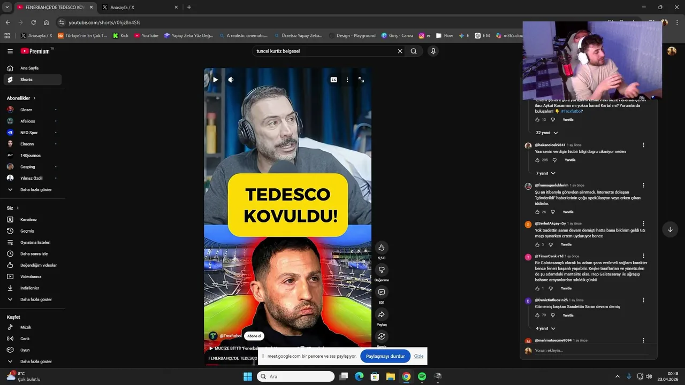Screen dimensions: 685x385
Task: Hide the sharing bar with Gizle
Action: 418,356
